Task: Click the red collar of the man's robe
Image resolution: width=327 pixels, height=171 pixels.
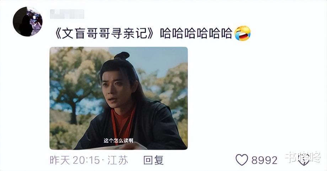Action: 121,125
